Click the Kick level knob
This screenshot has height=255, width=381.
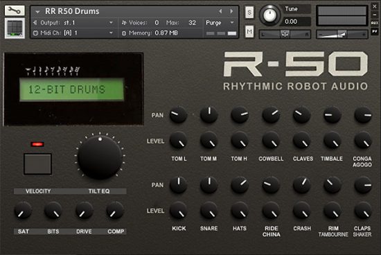179,211
